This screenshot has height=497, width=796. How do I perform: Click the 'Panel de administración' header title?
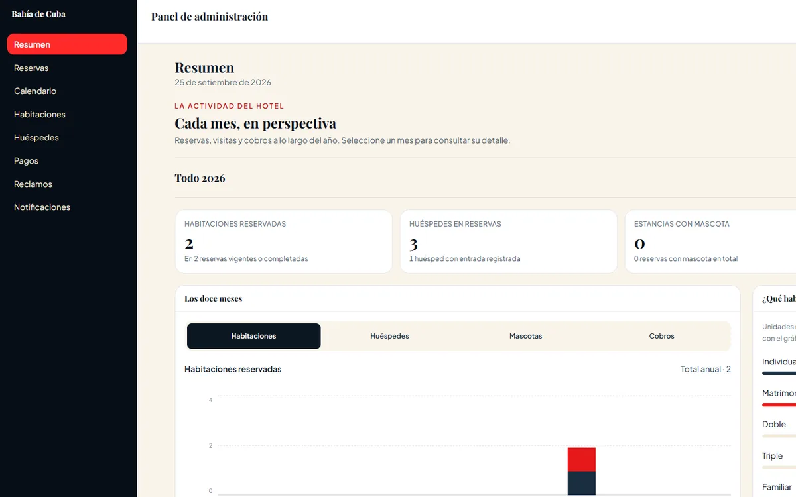pos(210,17)
